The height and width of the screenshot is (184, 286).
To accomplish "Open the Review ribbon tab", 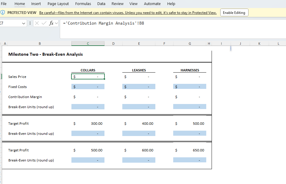I will click(x=118, y=4).
